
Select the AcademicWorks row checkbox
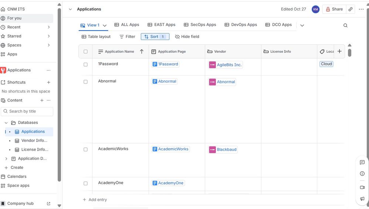click(85, 150)
